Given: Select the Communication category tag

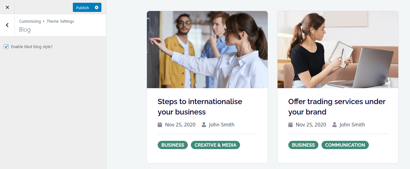Looking at the screenshot, I should point(345,145).
